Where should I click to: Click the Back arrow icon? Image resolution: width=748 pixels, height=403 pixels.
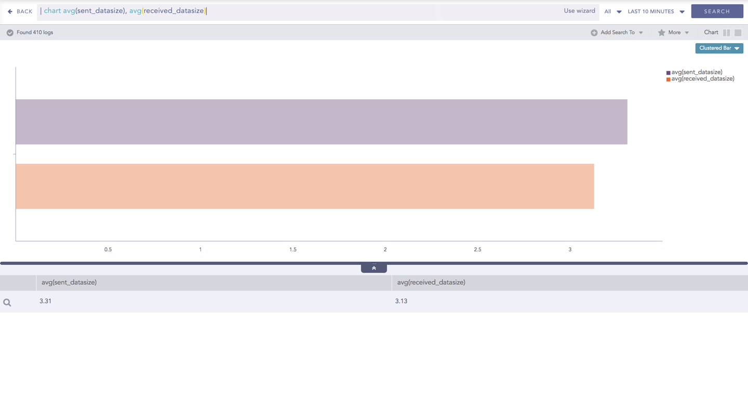(10, 11)
